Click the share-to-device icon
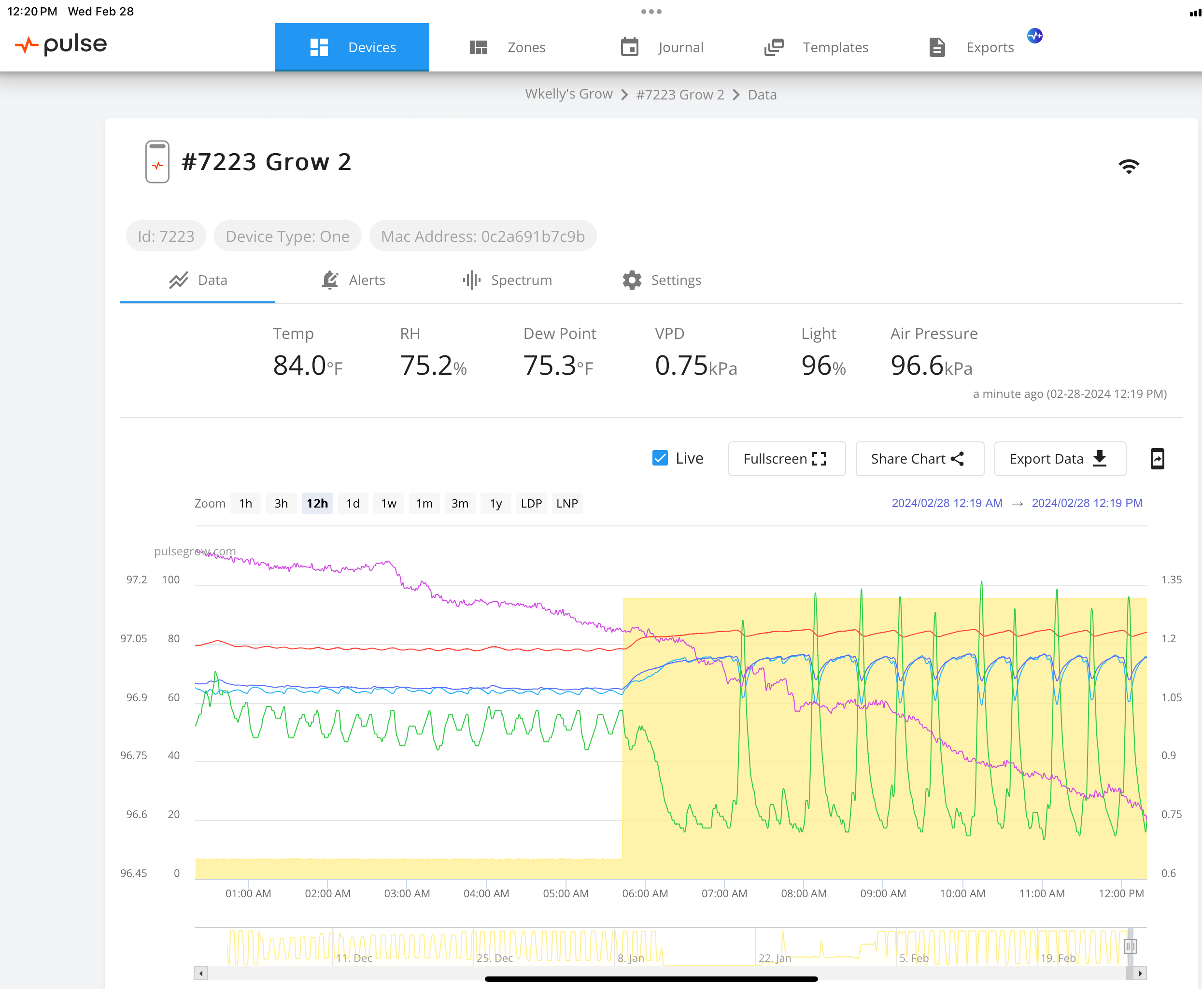Viewport: 1202px width, 989px height. [x=1157, y=459]
